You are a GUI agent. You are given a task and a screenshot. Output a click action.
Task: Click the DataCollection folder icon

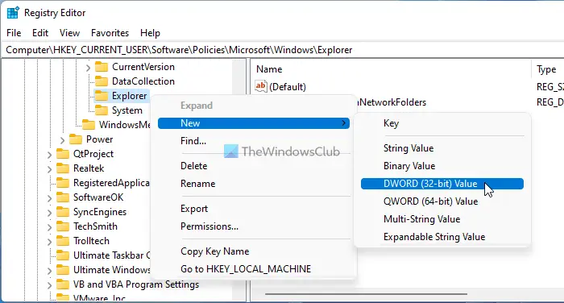[102, 81]
